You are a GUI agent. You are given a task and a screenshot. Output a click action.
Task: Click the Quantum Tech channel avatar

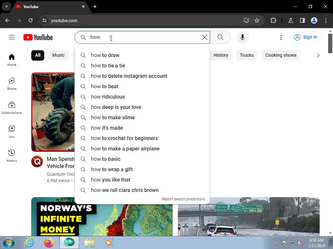tap(37, 161)
